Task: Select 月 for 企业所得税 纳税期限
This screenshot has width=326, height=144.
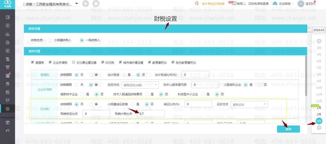Action: pos(76,85)
